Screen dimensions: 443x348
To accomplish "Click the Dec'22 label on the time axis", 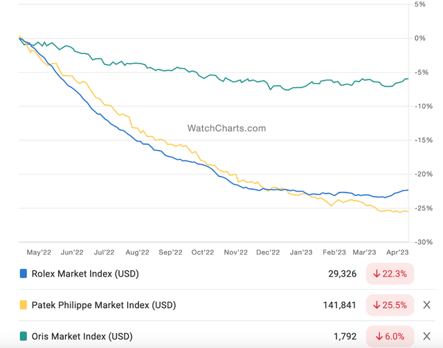I will click(x=268, y=253).
